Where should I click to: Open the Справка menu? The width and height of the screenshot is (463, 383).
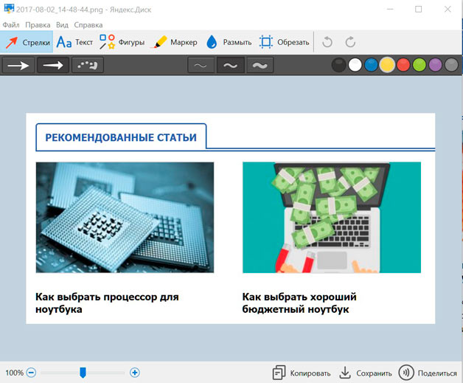88,24
